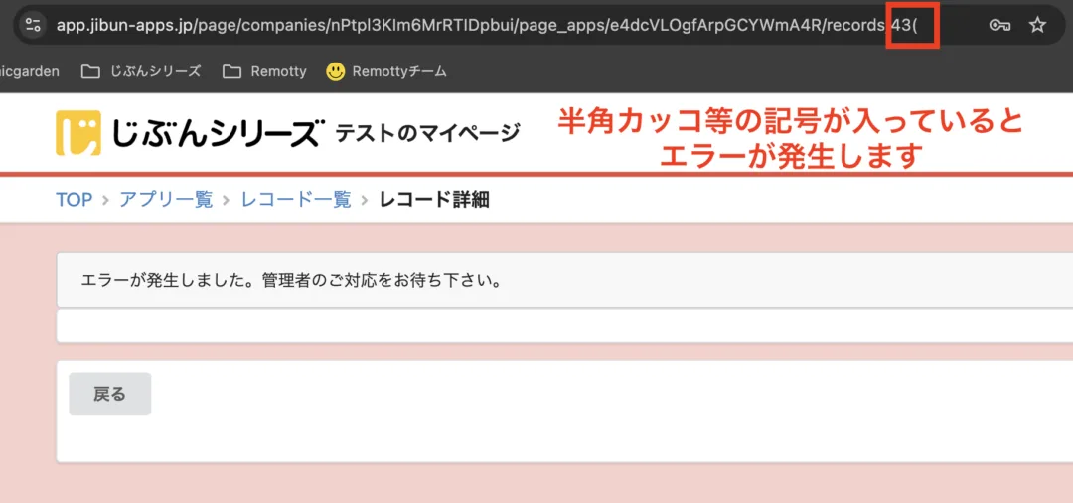Click the folder icon beside じぶんシリーズ bookmark

pos(90,71)
